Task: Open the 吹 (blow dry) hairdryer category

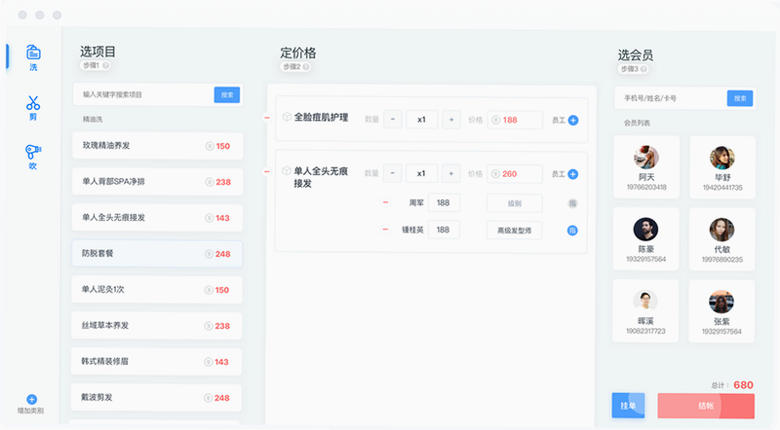Action: pos(33,157)
